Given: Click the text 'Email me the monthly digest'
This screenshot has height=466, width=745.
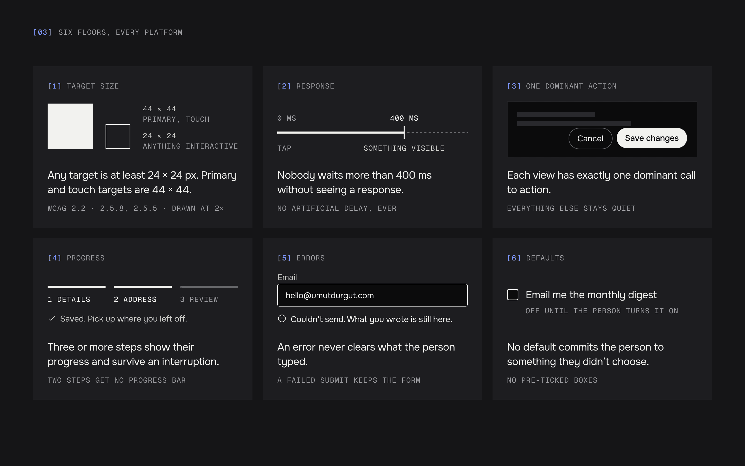Looking at the screenshot, I should coord(591,295).
